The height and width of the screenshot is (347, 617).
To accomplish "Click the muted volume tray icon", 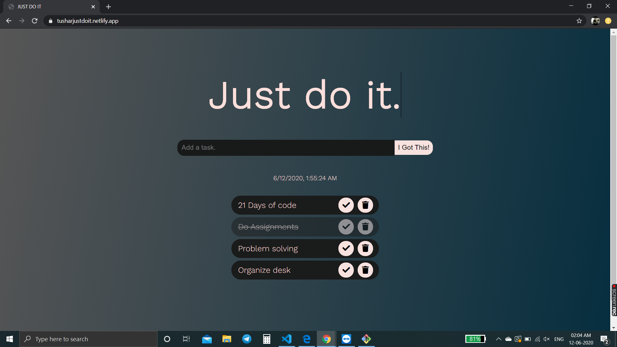I will point(547,339).
